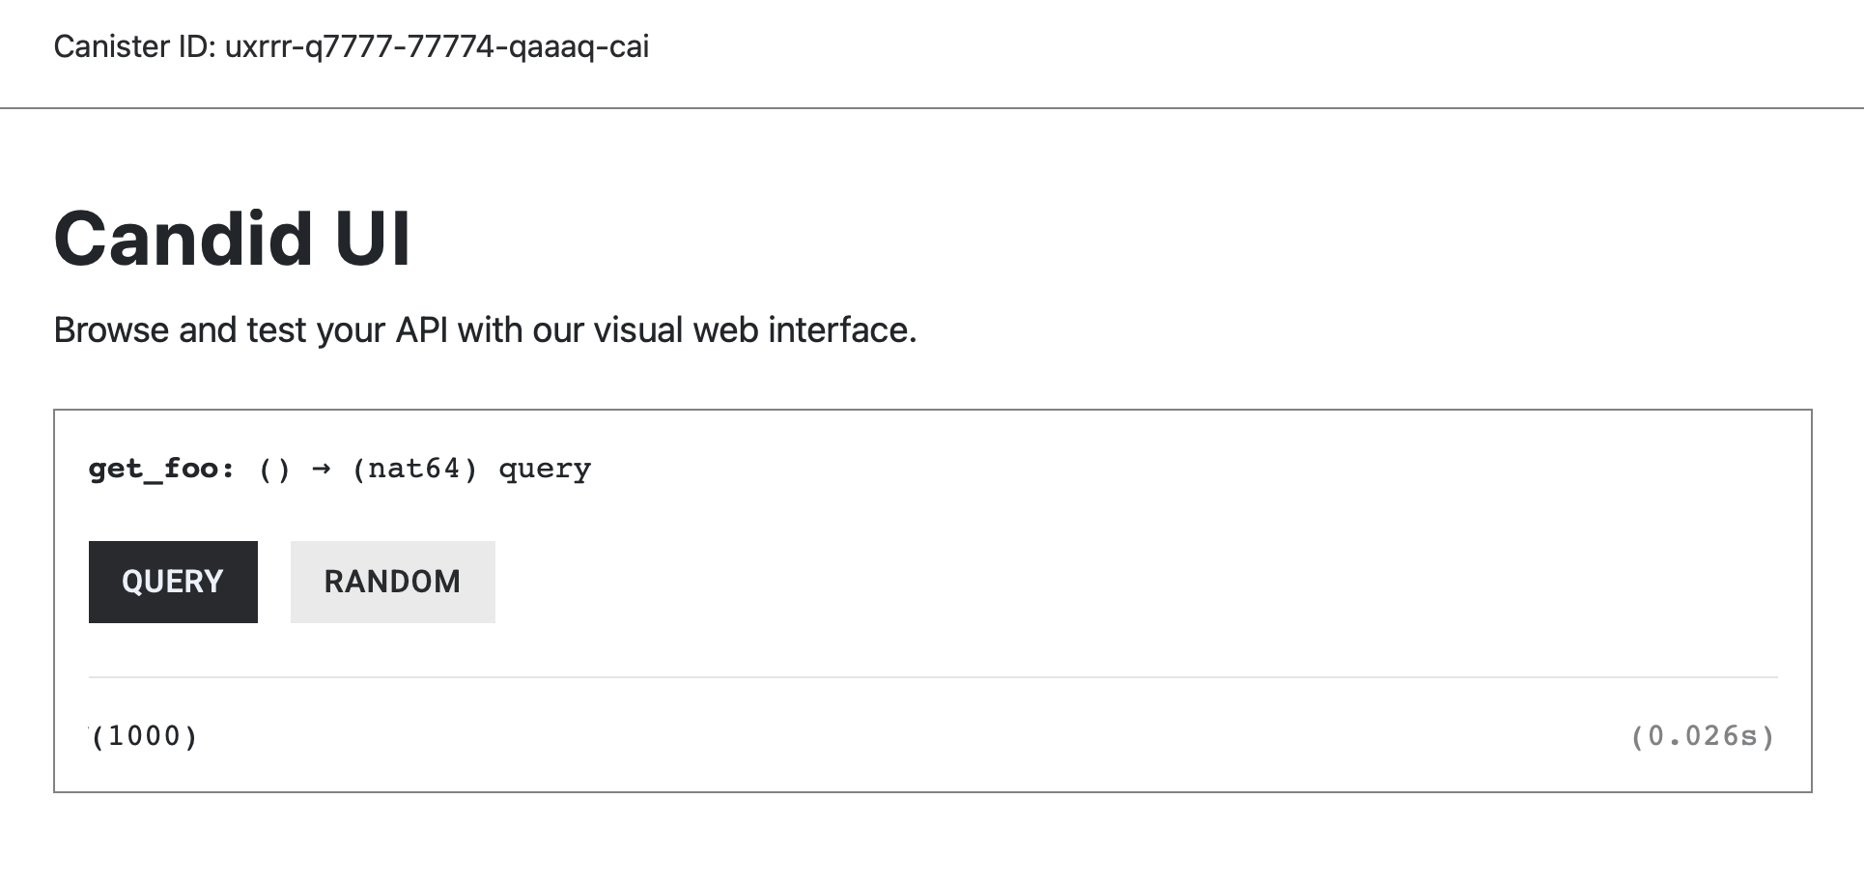Click the "query" annotation after nat64
1864x885 pixels.
(545, 469)
